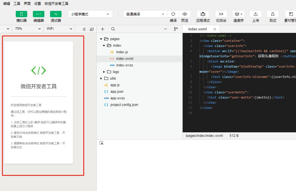
Task: Open the 75% zoom dropdown
Action: coord(28,29)
